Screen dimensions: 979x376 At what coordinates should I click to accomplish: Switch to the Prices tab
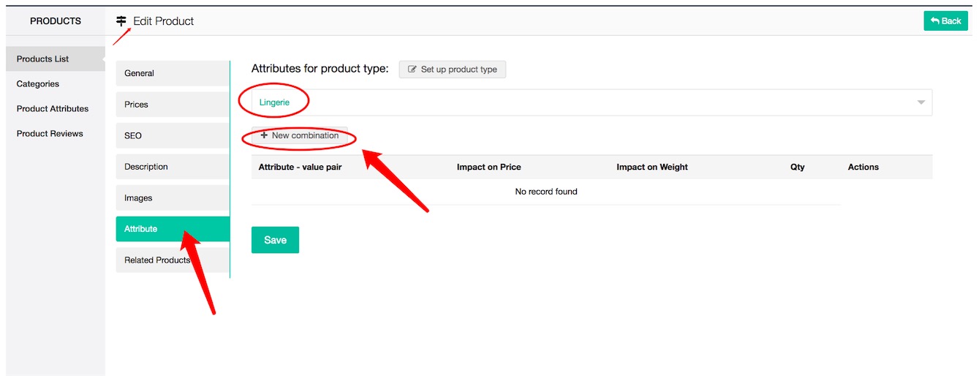point(136,105)
